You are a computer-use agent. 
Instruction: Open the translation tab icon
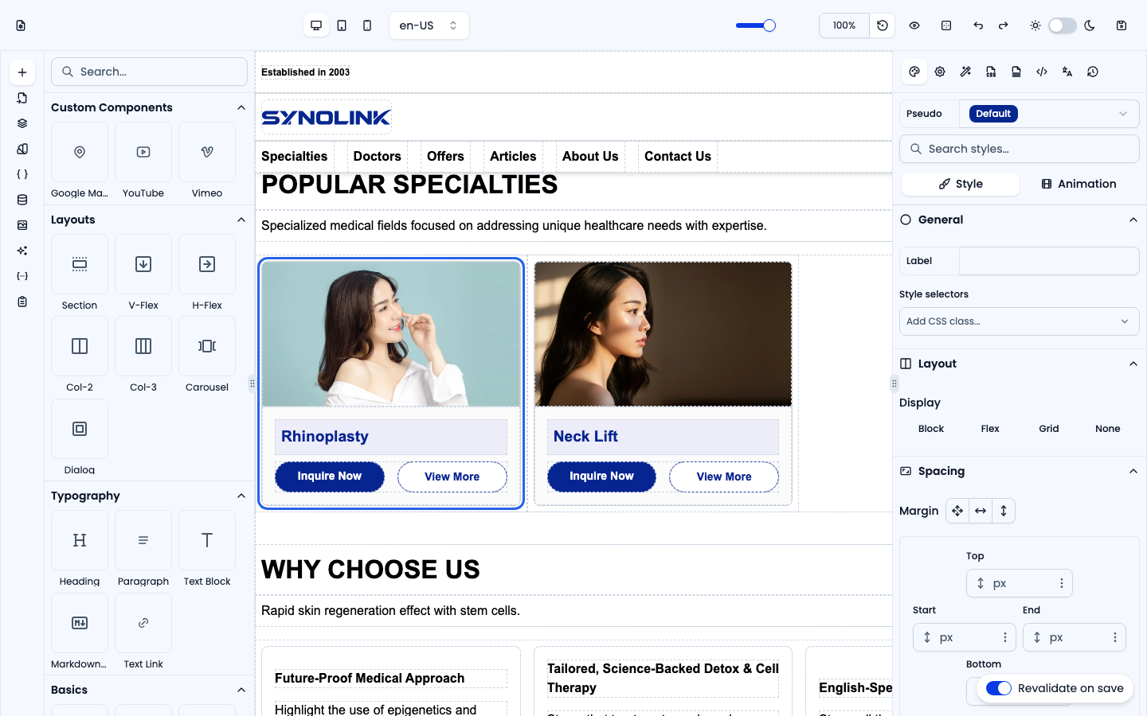click(1067, 72)
